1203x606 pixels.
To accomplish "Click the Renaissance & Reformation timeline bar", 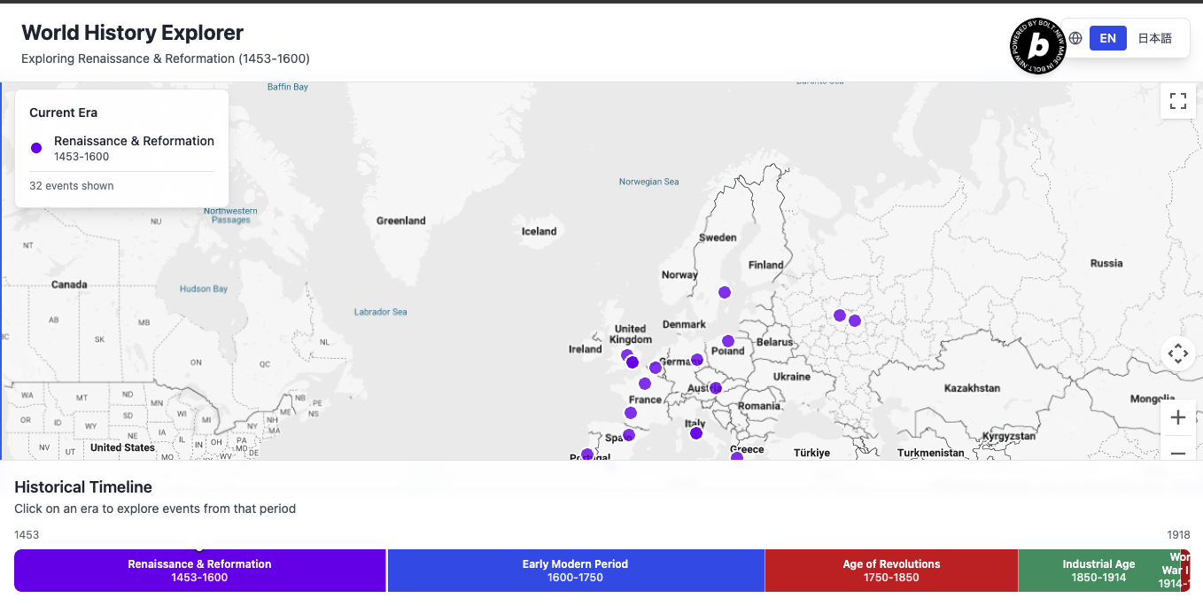I will [x=199, y=570].
